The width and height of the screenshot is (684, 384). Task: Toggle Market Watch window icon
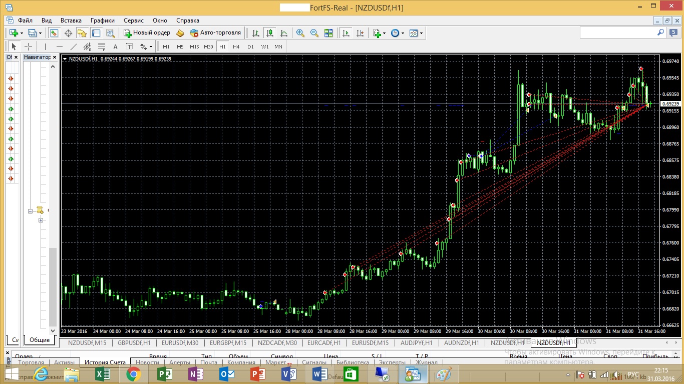pos(54,33)
